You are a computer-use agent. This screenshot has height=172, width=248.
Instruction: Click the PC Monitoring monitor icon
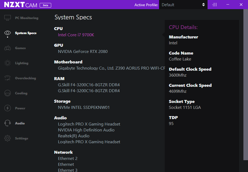coord(8,18)
